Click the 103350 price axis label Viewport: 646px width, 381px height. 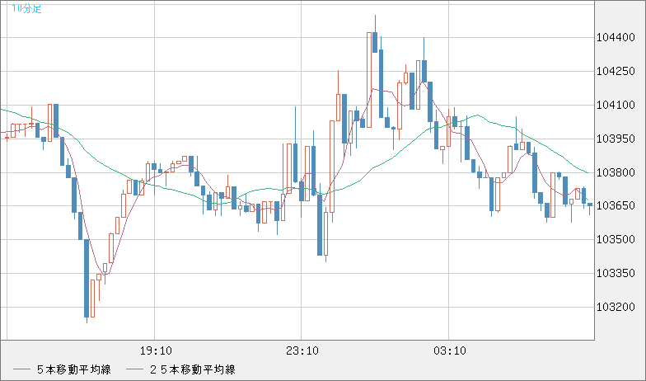coord(616,274)
